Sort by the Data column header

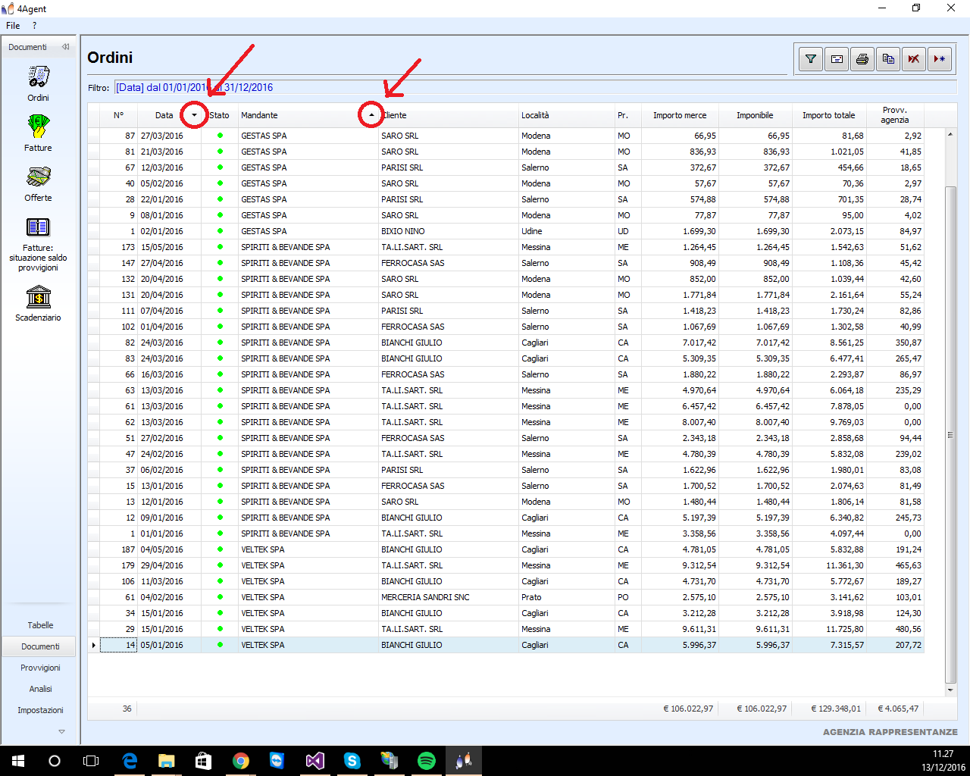coord(169,115)
